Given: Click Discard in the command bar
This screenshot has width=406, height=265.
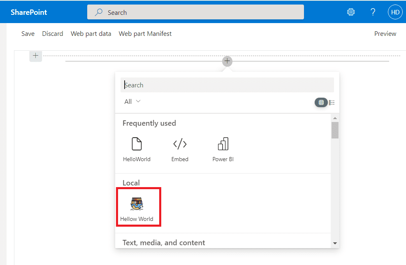Looking at the screenshot, I should point(53,34).
